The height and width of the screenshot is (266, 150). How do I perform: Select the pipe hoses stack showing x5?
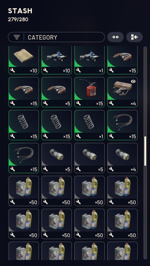57,92
